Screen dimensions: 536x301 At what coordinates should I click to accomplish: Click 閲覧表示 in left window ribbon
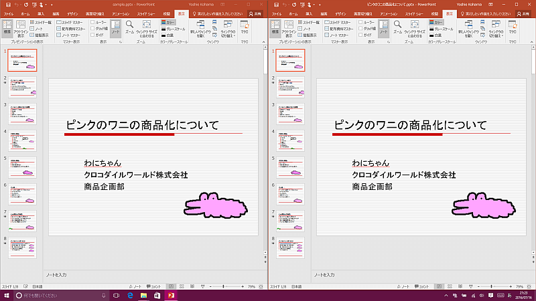coord(40,35)
